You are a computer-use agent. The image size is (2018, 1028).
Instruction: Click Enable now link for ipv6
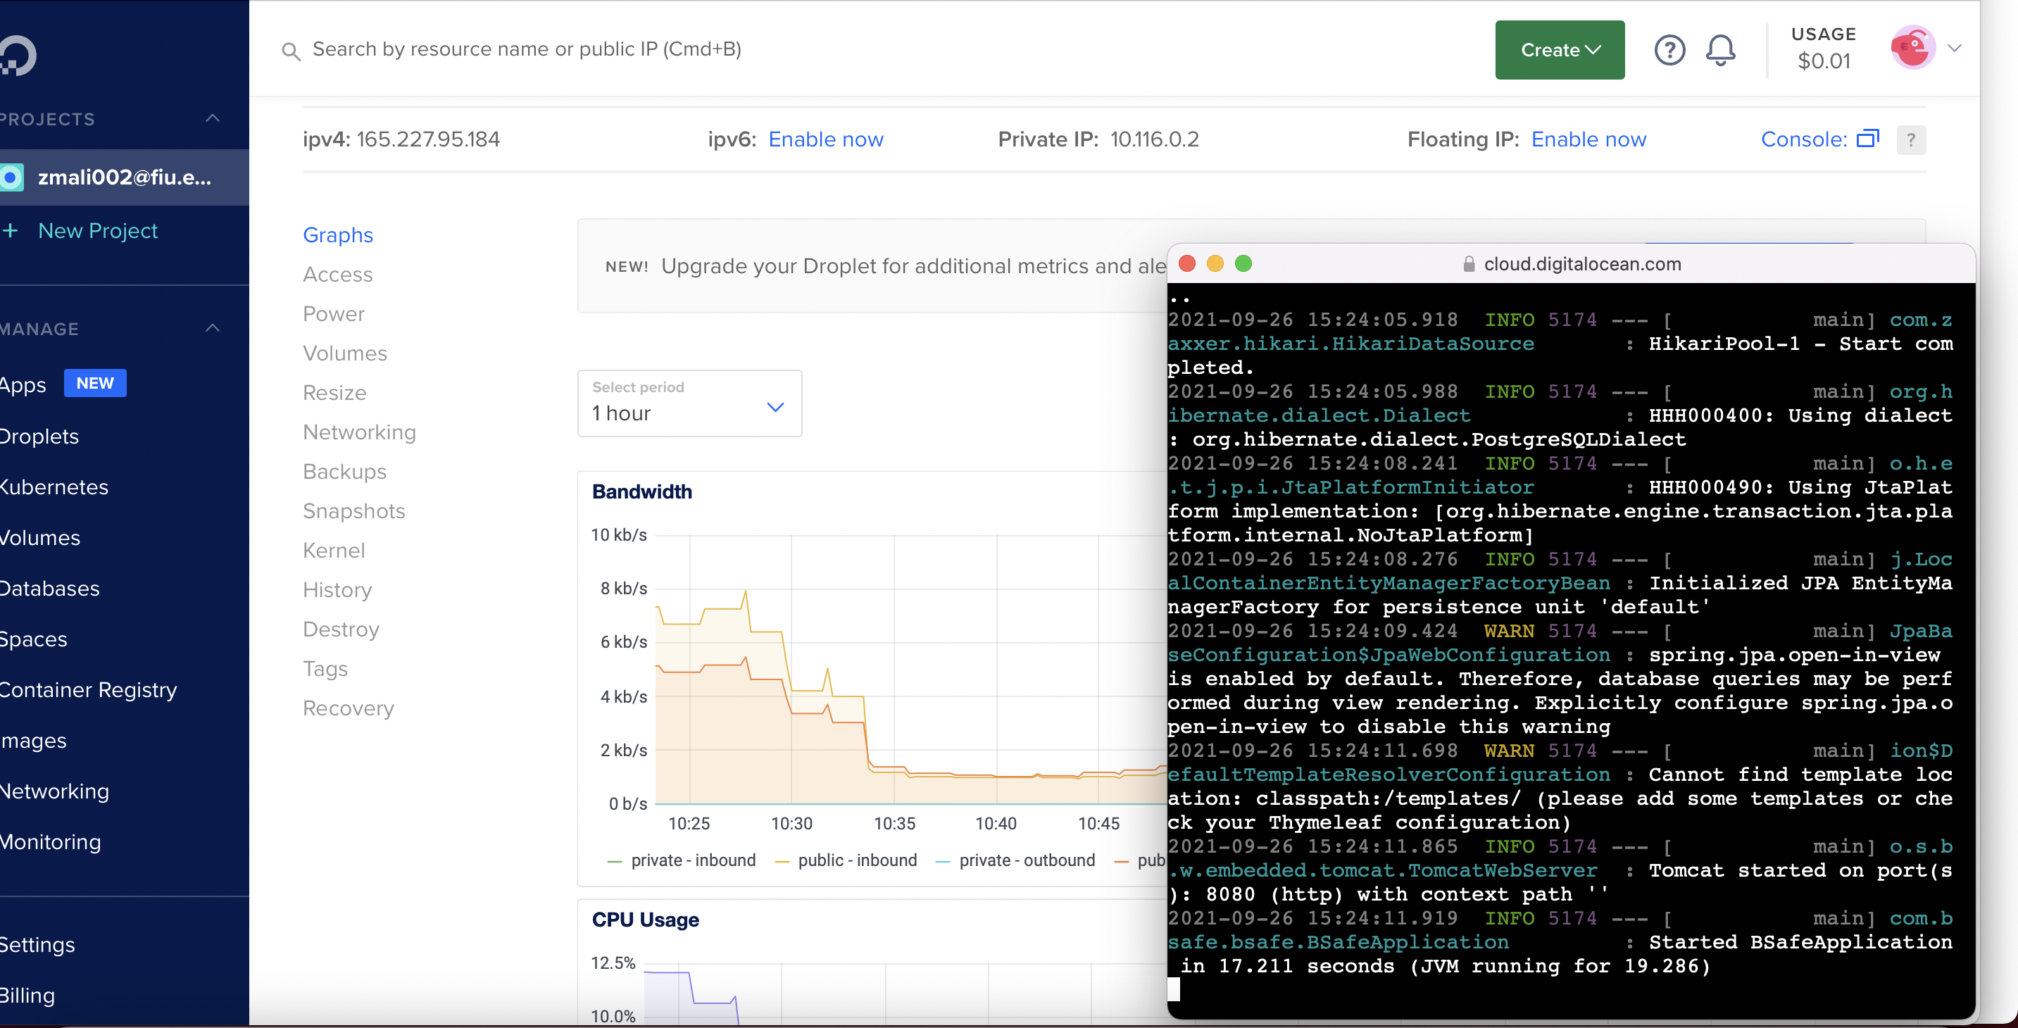826,139
